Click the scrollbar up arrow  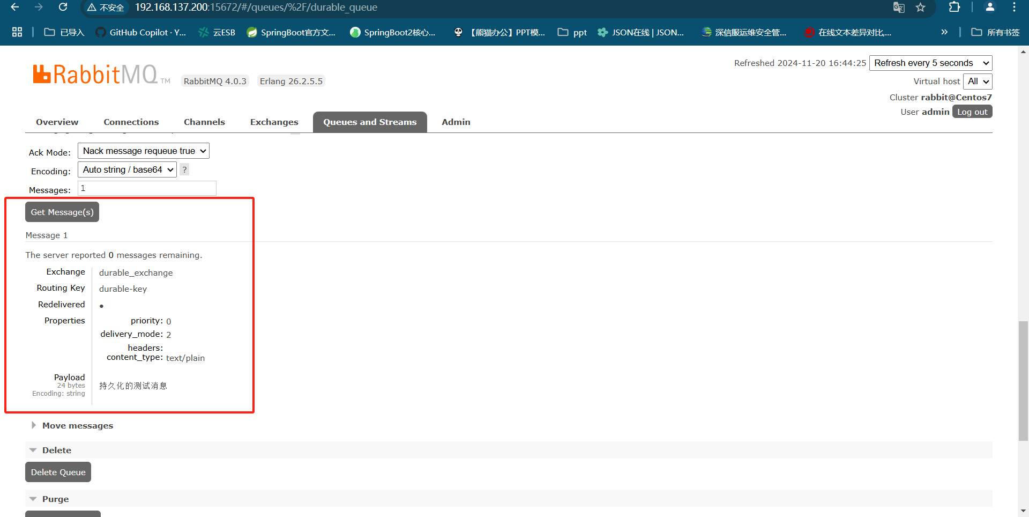pos(1023,51)
